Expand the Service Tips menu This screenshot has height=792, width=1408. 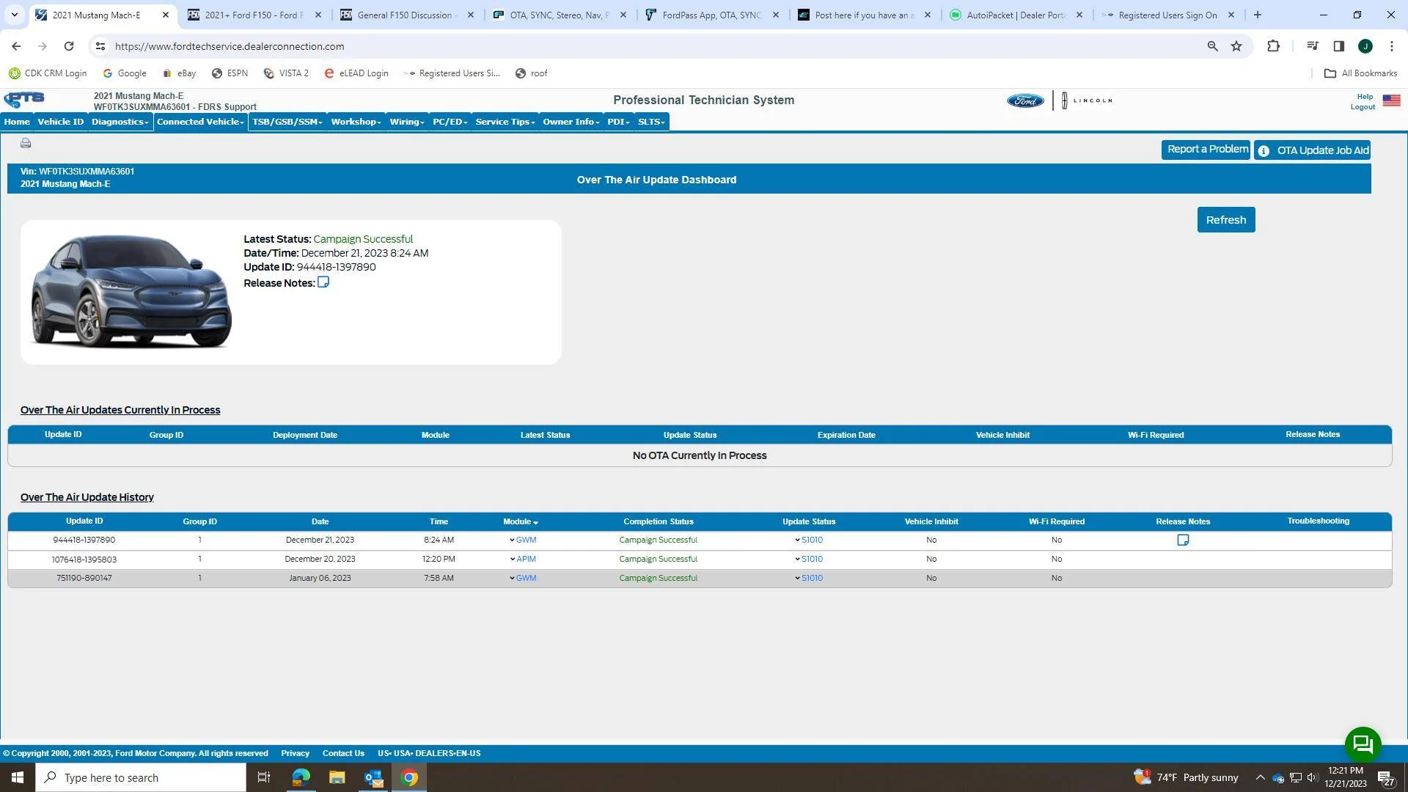point(505,122)
